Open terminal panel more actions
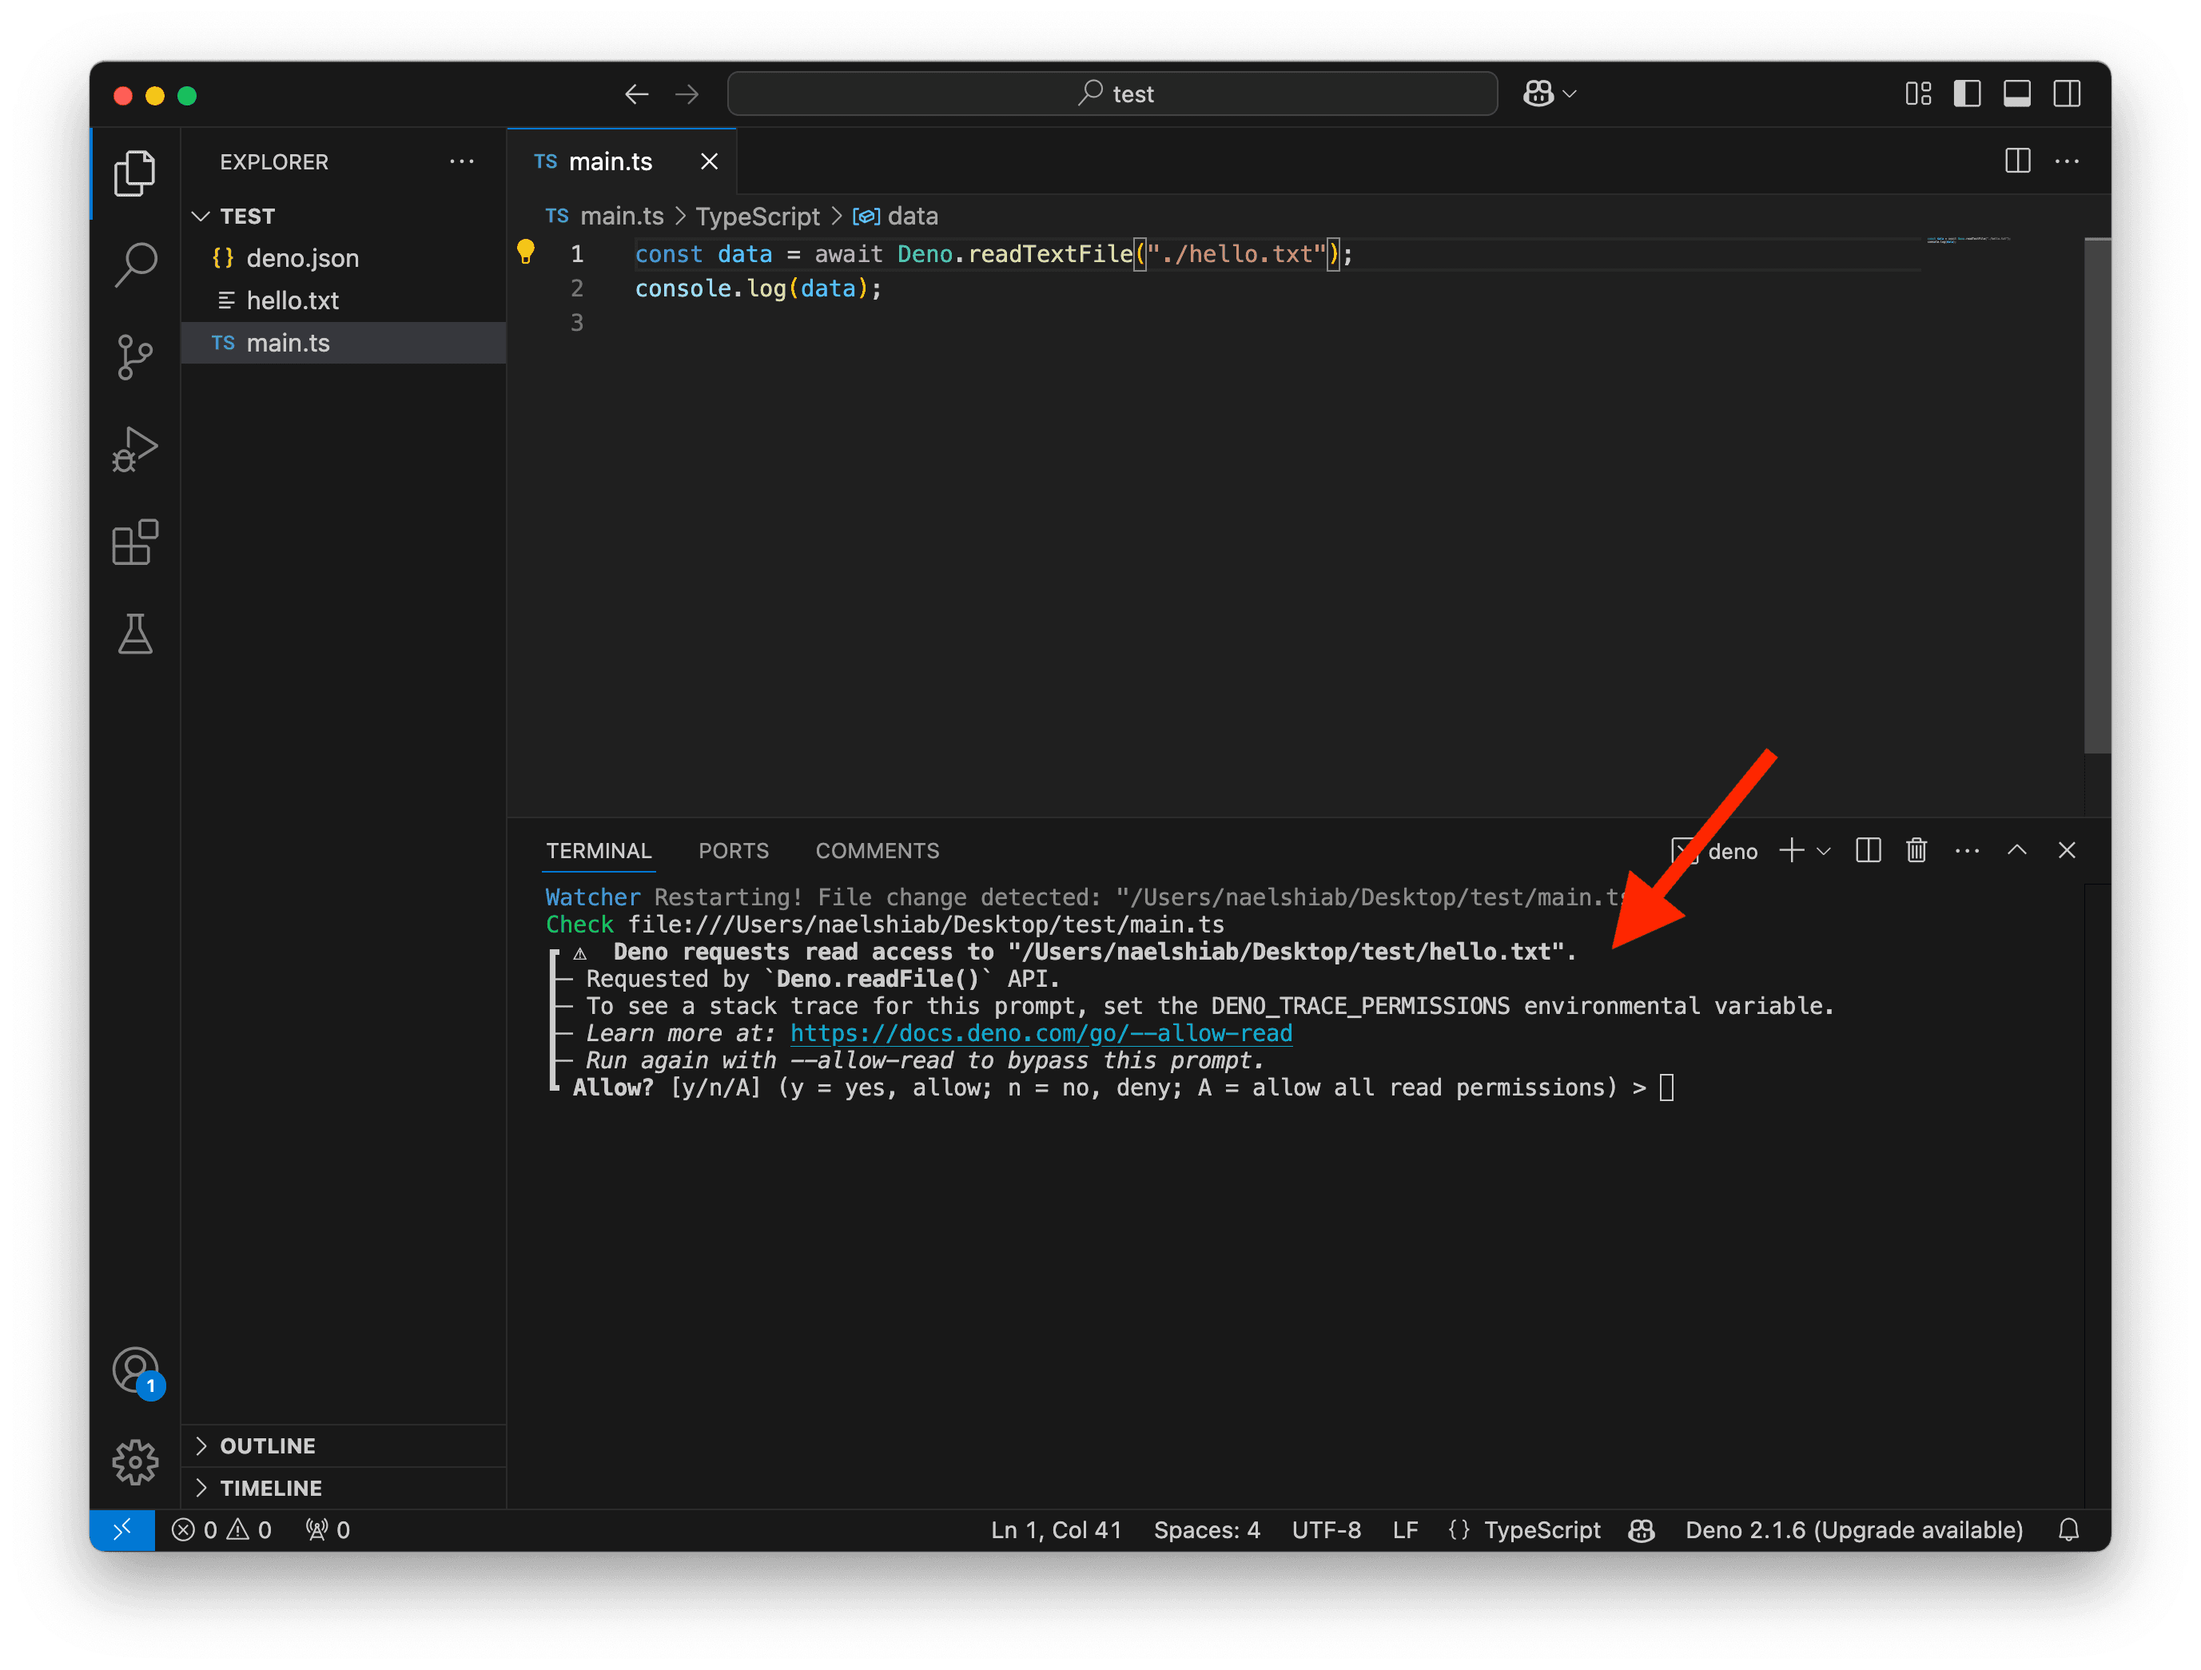Screen dimensions: 2201x1670 point(1967,850)
